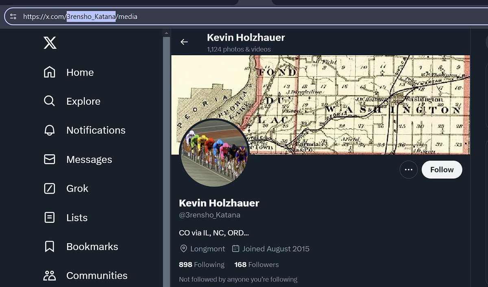Select the Communities menu label
Screen dimensions: 488x287
click(x=97, y=276)
